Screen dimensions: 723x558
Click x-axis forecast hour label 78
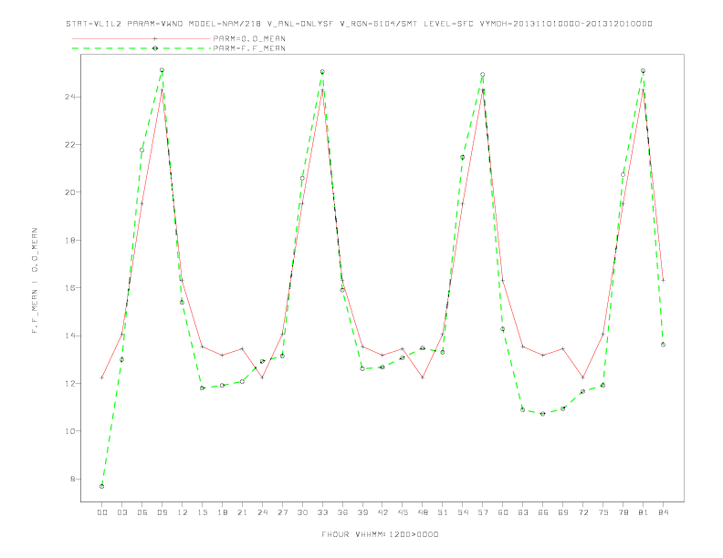[x=623, y=512]
